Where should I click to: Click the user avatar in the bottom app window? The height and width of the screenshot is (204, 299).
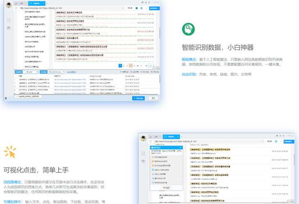pos(143,138)
